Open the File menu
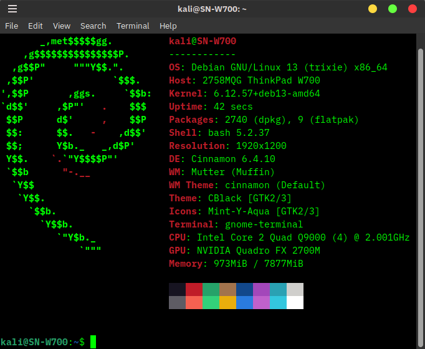 [12, 26]
